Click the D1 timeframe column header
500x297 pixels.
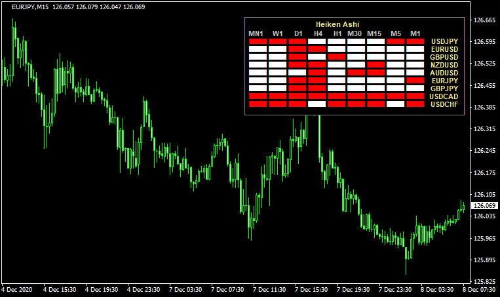(298, 33)
